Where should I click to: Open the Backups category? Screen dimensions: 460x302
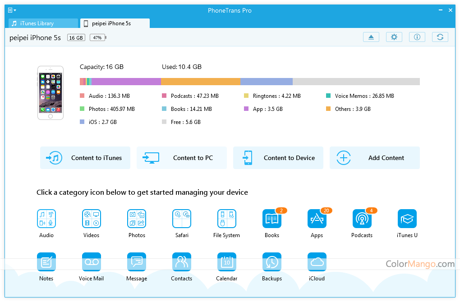[x=272, y=262]
